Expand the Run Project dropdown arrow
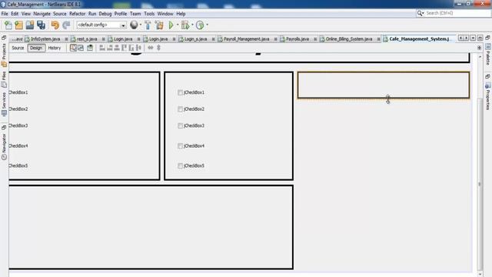The image size is (492, 277). point(178,25)
